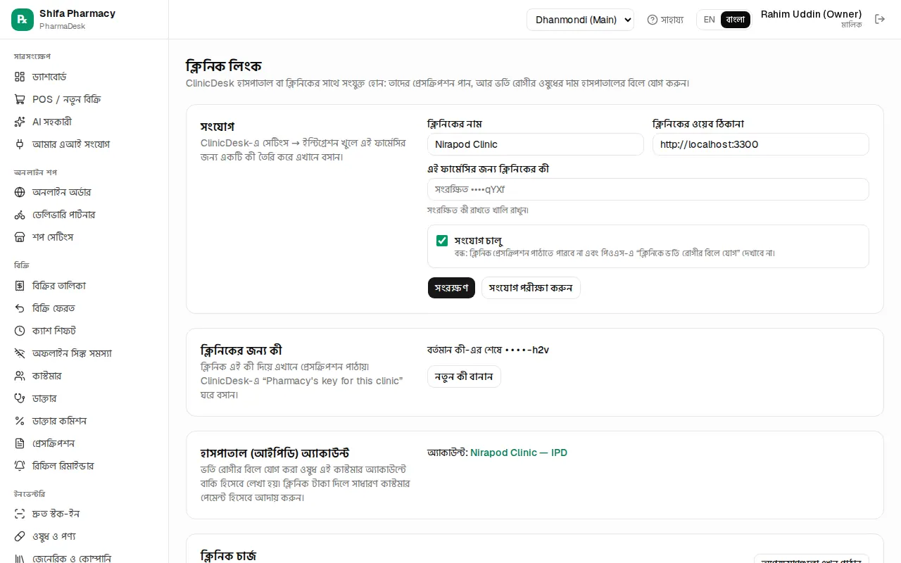Click the pill icon for ওষুধ ও পণ্য

(x=20, y=536)
